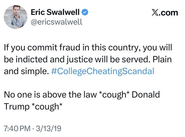Click the blue verified checkmark badge
This screenshot has width=185, height=137.
click(85, 12)
